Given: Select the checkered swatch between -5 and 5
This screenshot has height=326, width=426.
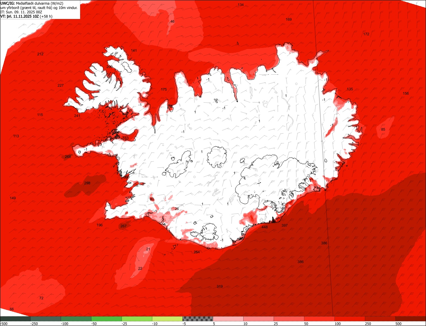Looking at the screenshot, I should point(198,319).
